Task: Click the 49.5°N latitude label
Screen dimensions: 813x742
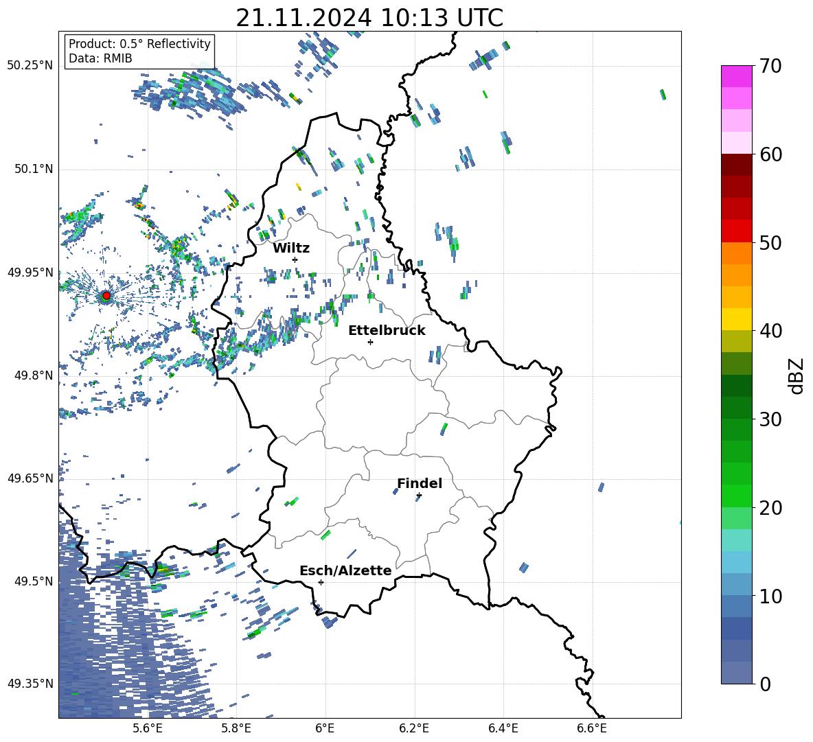Action: [33, 581]
